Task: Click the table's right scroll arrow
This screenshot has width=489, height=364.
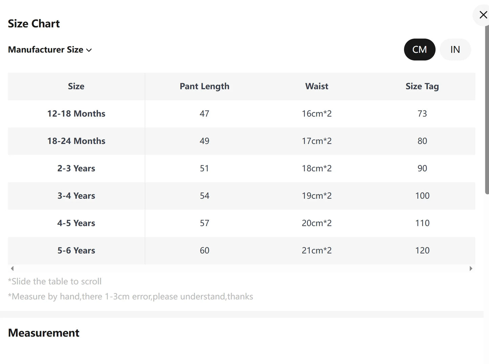Action: 471,268
